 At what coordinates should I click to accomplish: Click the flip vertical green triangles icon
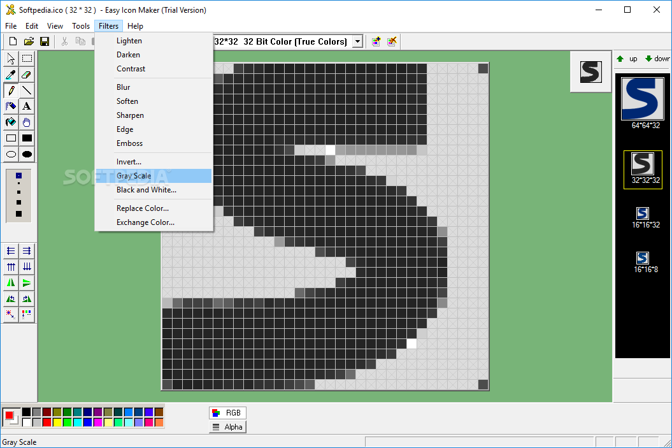pyautogui.click(x=27, y=282)
